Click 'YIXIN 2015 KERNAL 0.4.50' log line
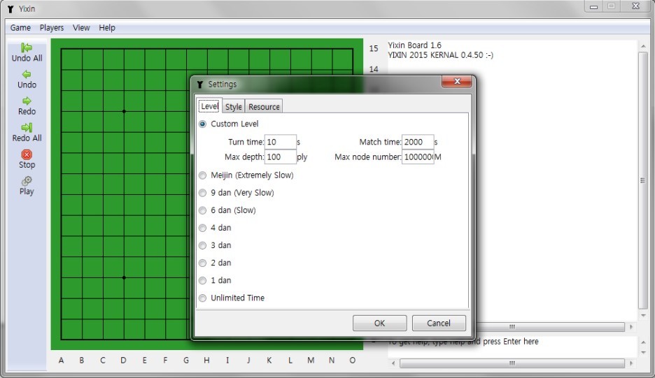The height and width of the screenshot is (378, 655). 440,55
